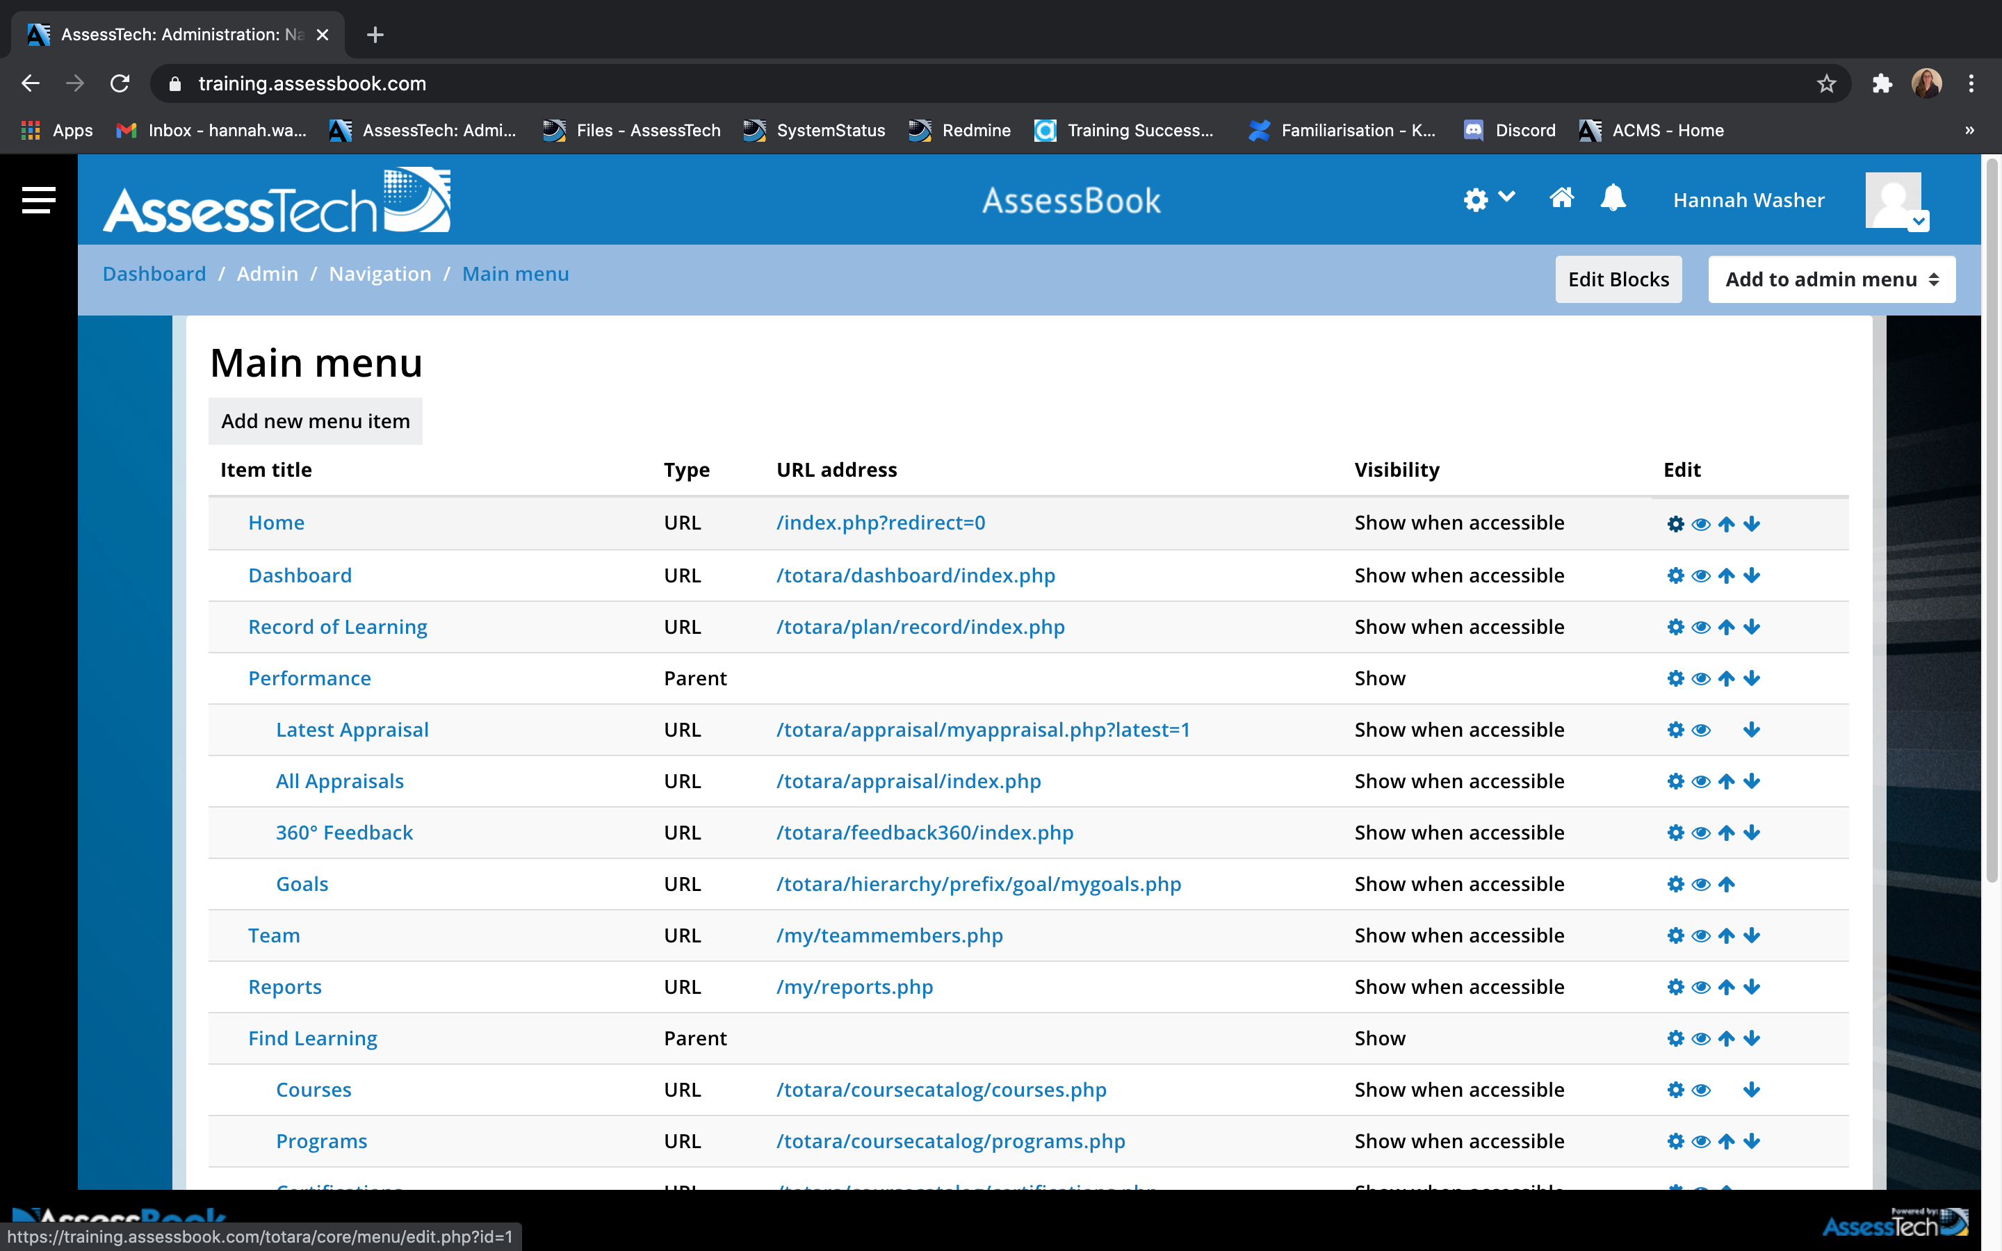Reload the page
Viewport: 2002px width, 1251px height.
pos(121,83)
